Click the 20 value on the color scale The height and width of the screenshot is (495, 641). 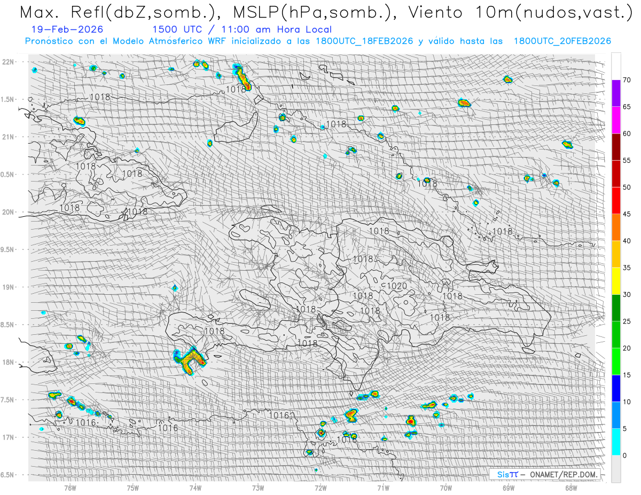(627, 348)
